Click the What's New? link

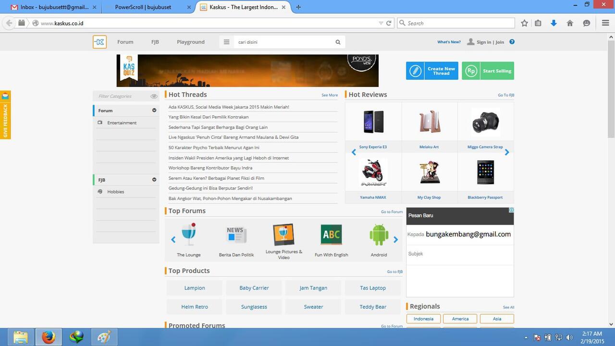[x=449, y=42]
